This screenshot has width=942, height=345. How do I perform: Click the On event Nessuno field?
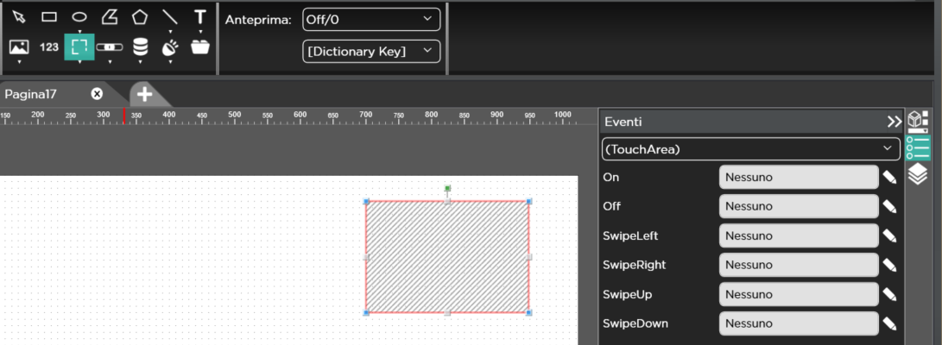coord(798,177)
